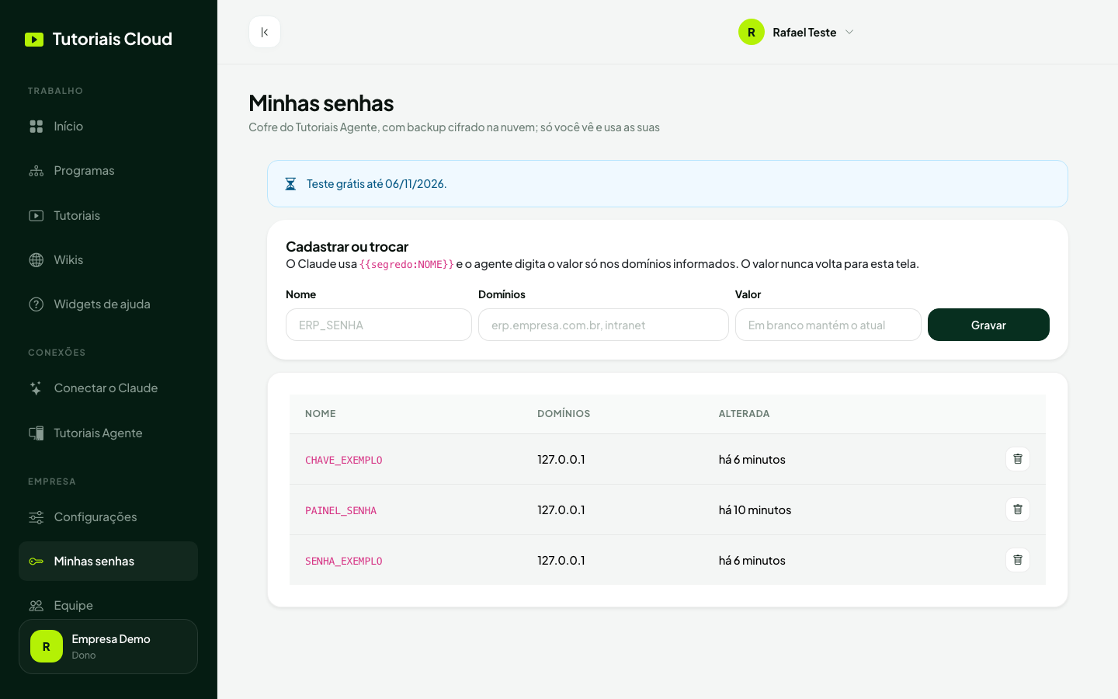Focus the Domínios input field
Viewport: 1118px width, 699px height.
coord(603,325)
